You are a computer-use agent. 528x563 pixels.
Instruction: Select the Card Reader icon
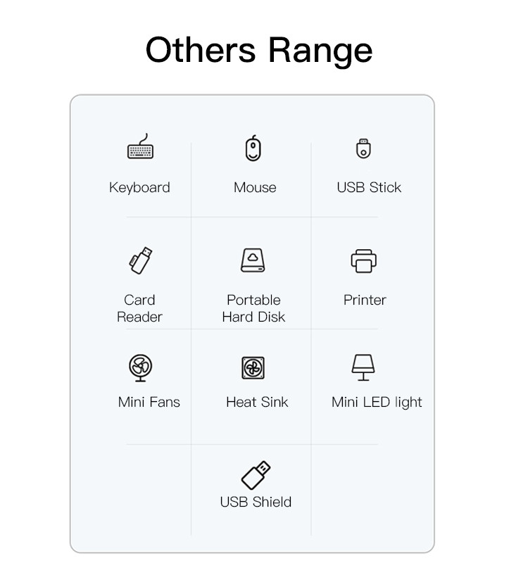(x=139, y=260)
